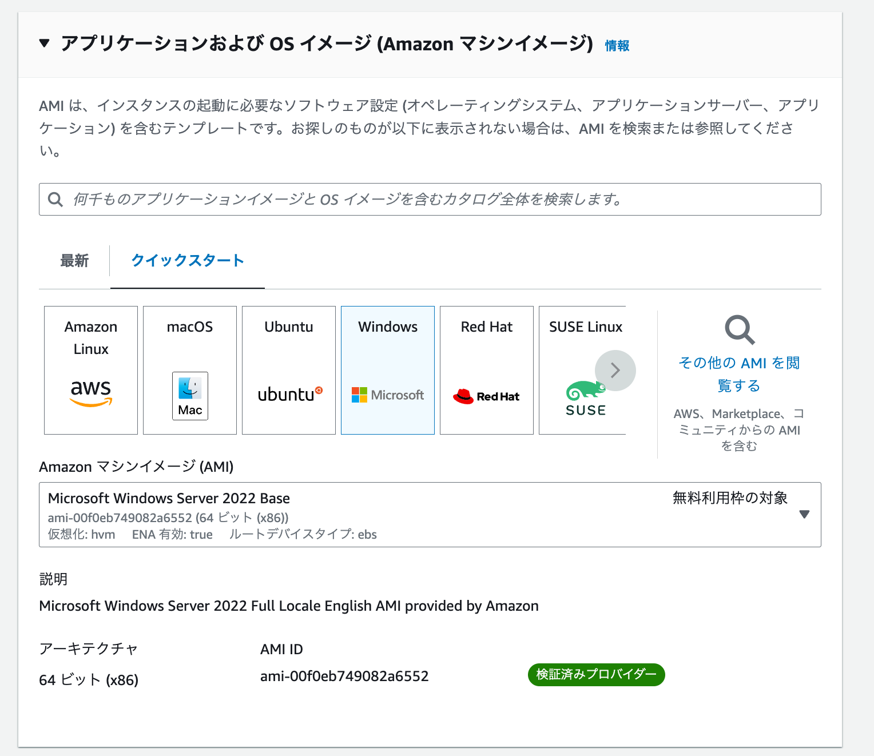Click the 64 ビット (x86) architecture value
This screenshot has height=756, width=874.
coord(89,680)
